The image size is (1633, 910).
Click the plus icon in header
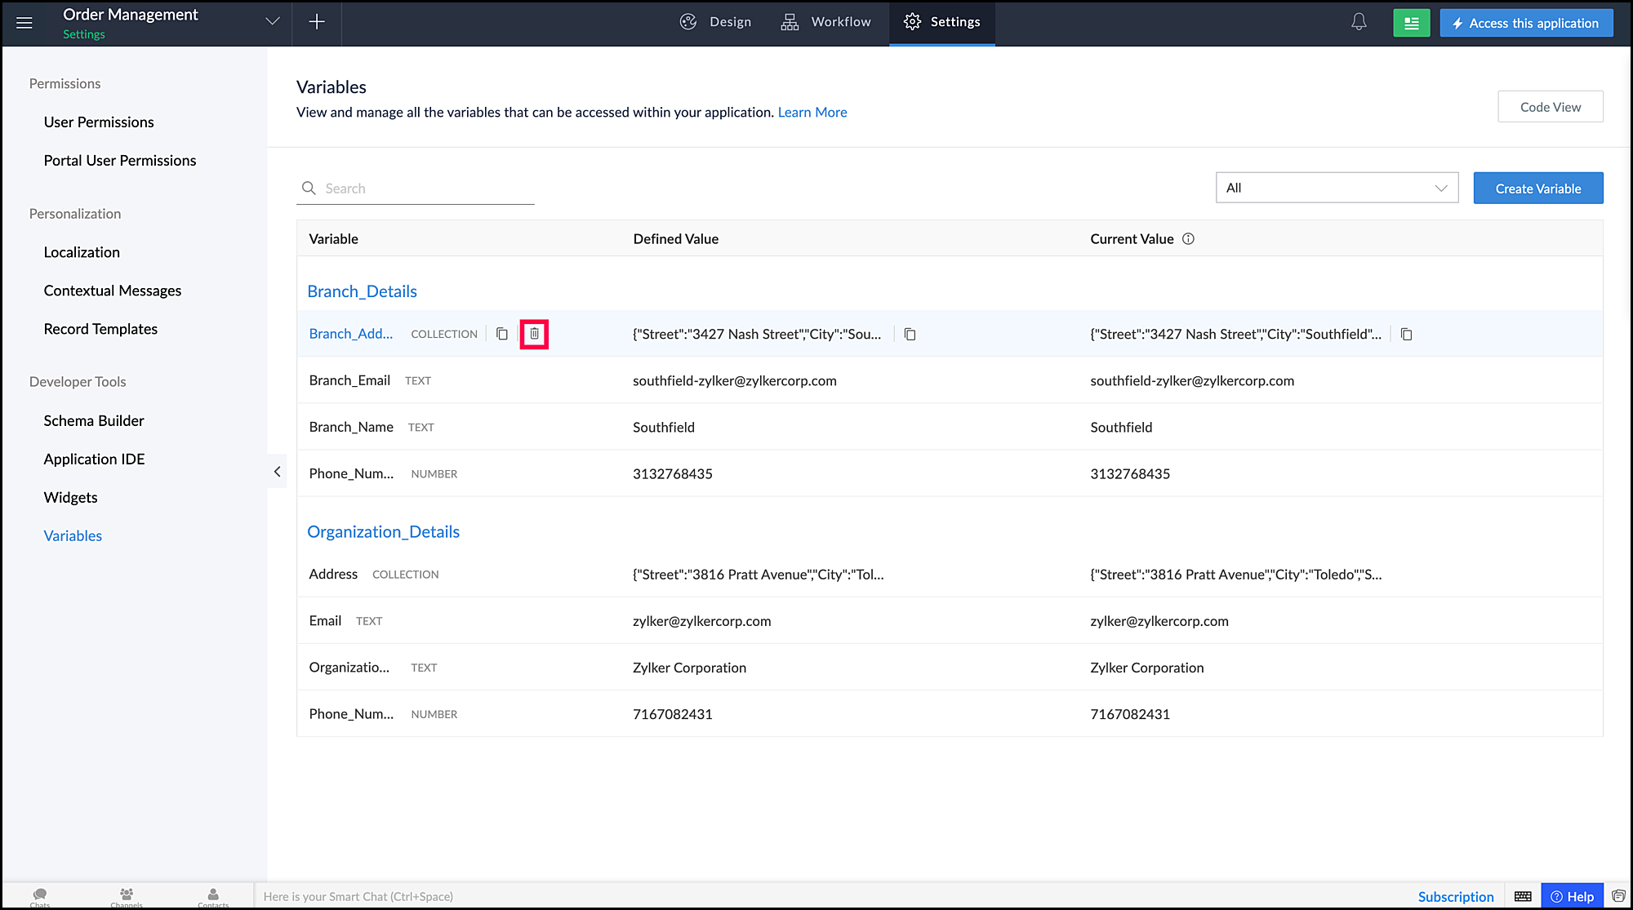(317, 22)
